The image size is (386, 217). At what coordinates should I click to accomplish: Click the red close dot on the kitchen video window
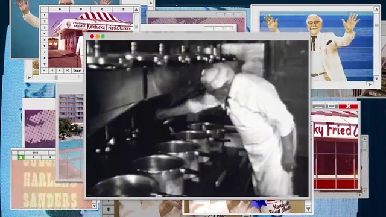tap(92, 36)
